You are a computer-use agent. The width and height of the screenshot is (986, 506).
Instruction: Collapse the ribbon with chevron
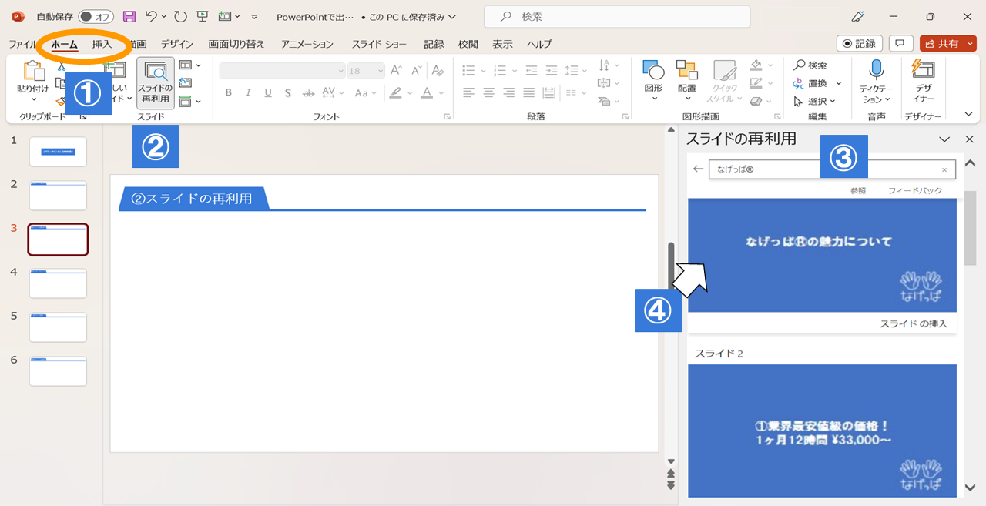pyautogui.click(x=969, y=114)
